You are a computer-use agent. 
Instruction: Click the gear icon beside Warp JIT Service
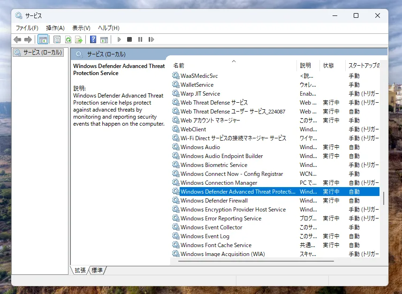tap(175, 94)
